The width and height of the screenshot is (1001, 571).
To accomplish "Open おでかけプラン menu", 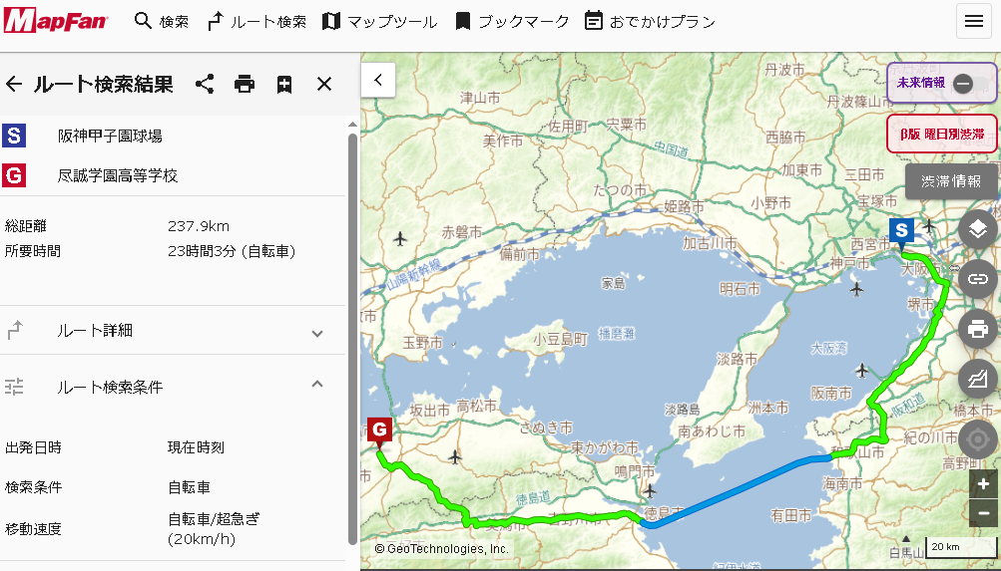I will [650, 21].
